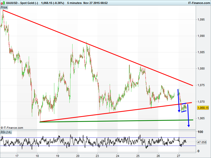
Task: Click the small blue flag line under candles
Action: (x=184, y=109)
